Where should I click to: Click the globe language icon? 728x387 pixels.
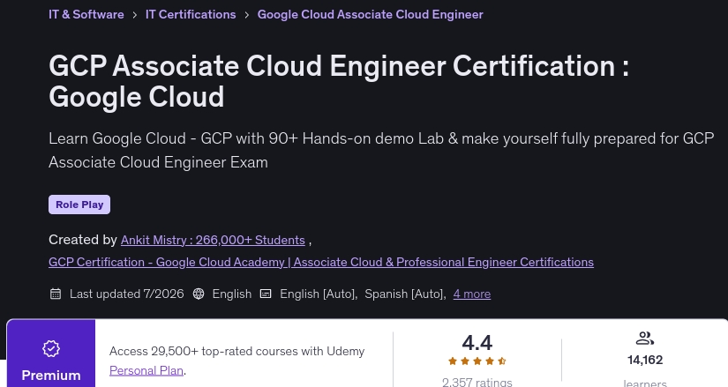[199, 294]
